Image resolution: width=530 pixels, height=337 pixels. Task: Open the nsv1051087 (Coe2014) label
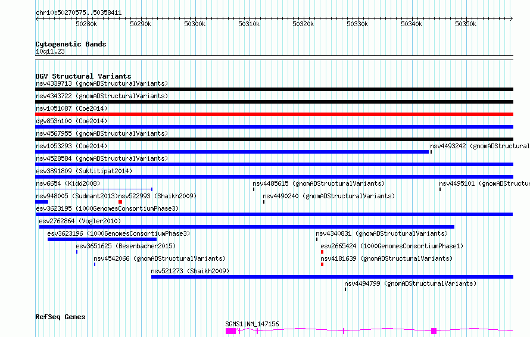[71, 108]
